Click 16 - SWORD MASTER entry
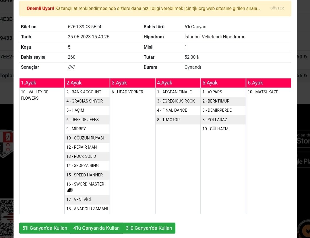 pyautogui.click(x=85, y=184)
